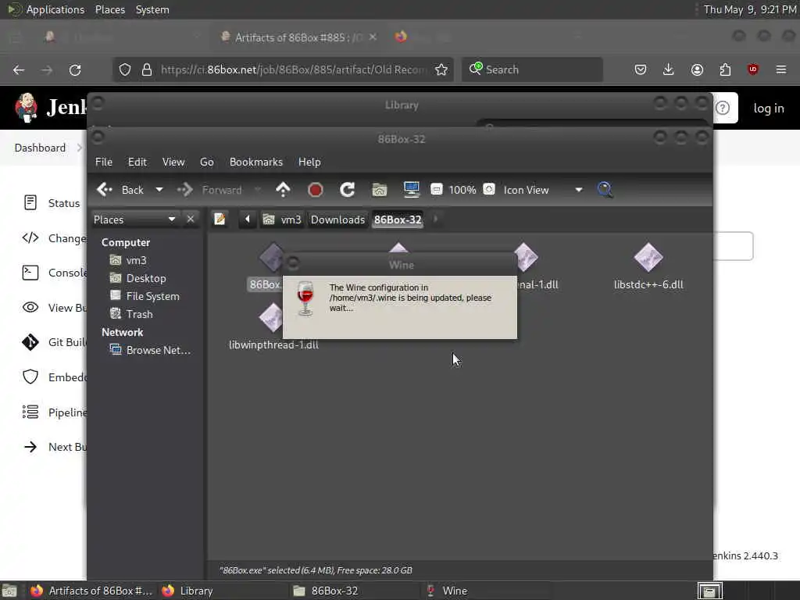Open the Bookmarks menu
The width and height of the screenshot is (800, 600).
coord(256,162)
